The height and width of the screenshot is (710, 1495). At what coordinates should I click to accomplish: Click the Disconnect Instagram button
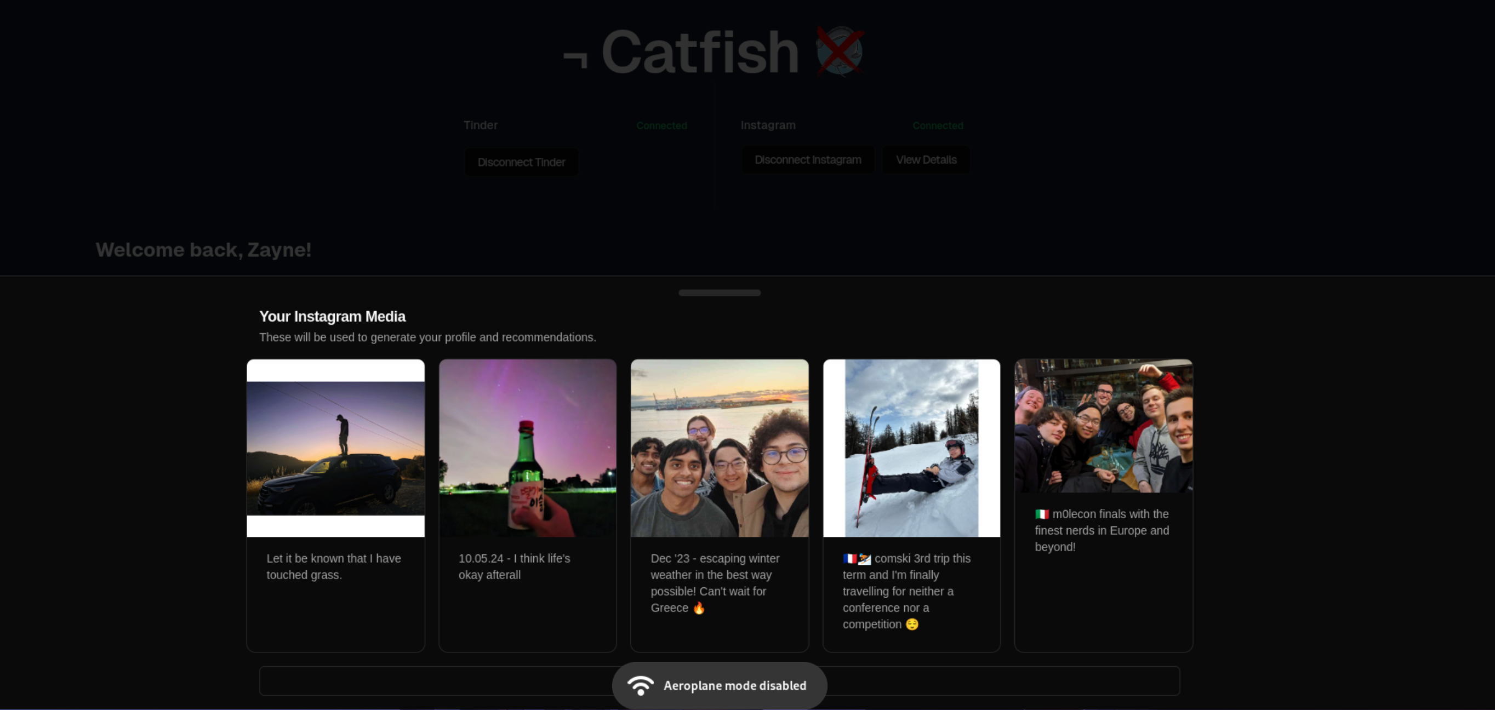807,159
